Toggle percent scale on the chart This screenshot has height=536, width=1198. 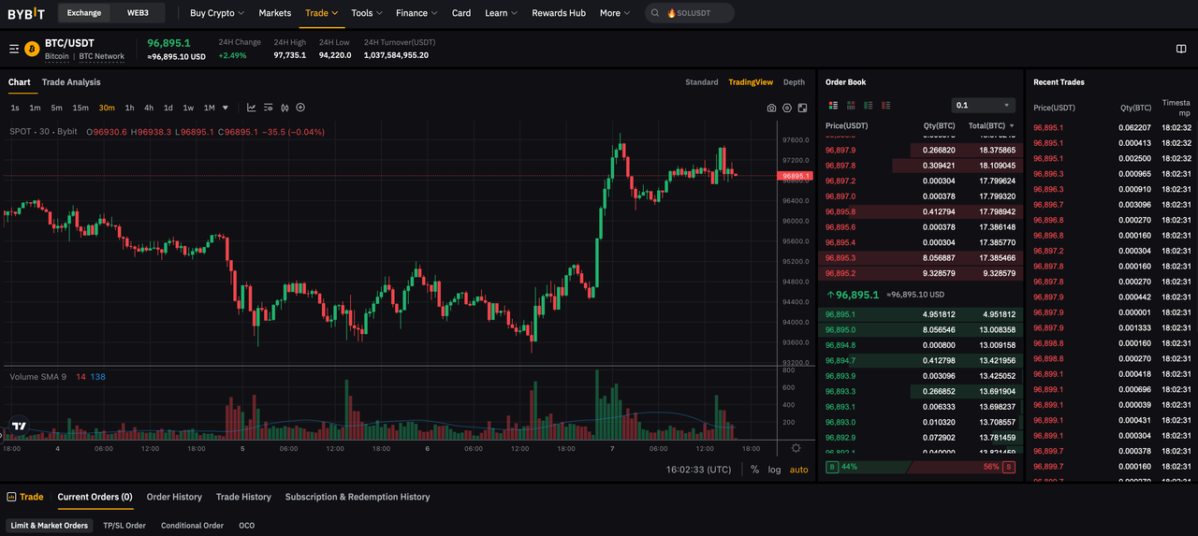pyautogui.click(x=755, y=470)
